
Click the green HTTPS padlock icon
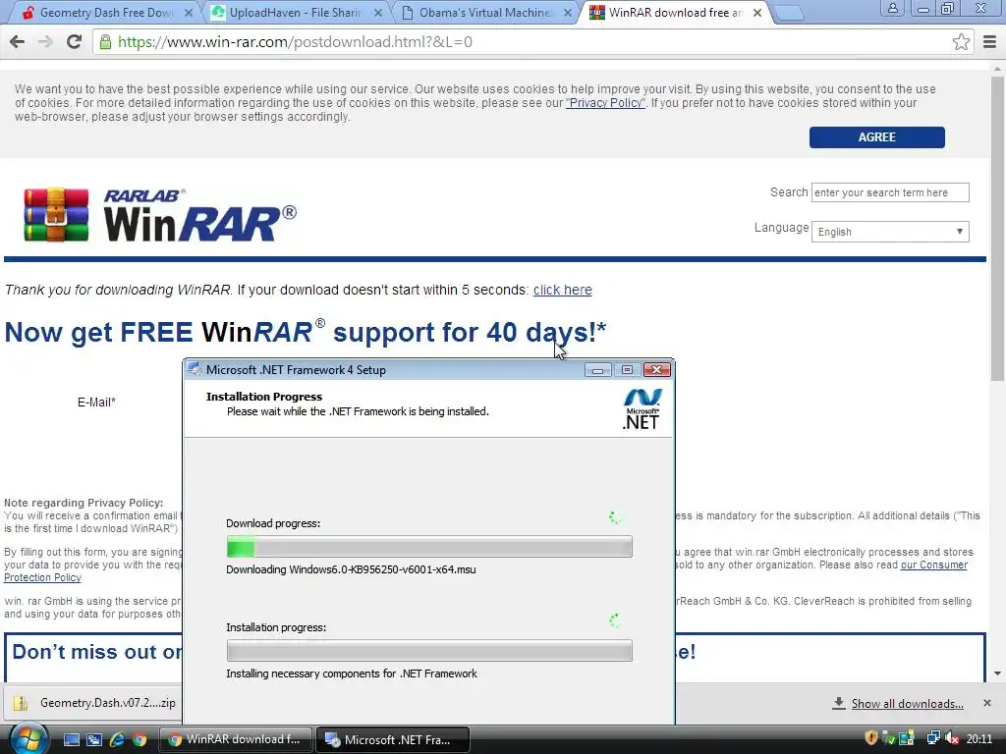click(x=104, y=41)
